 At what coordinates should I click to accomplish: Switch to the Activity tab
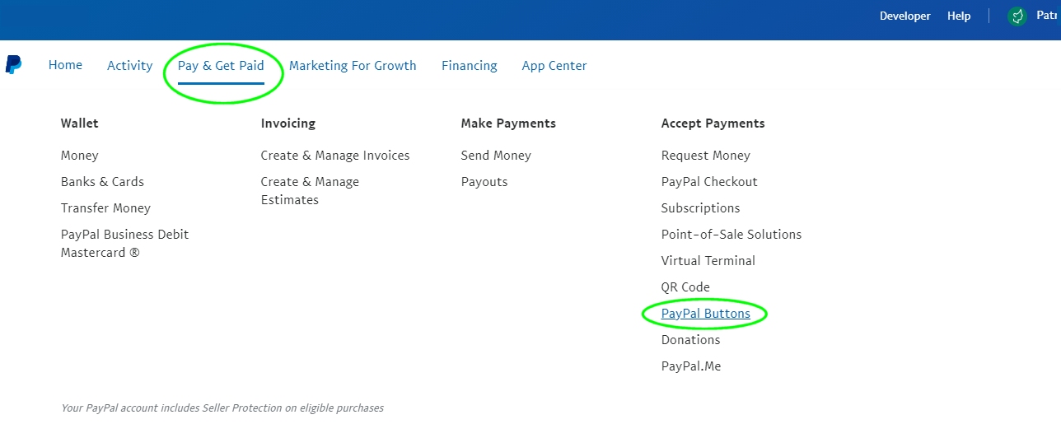pos(129,65)
